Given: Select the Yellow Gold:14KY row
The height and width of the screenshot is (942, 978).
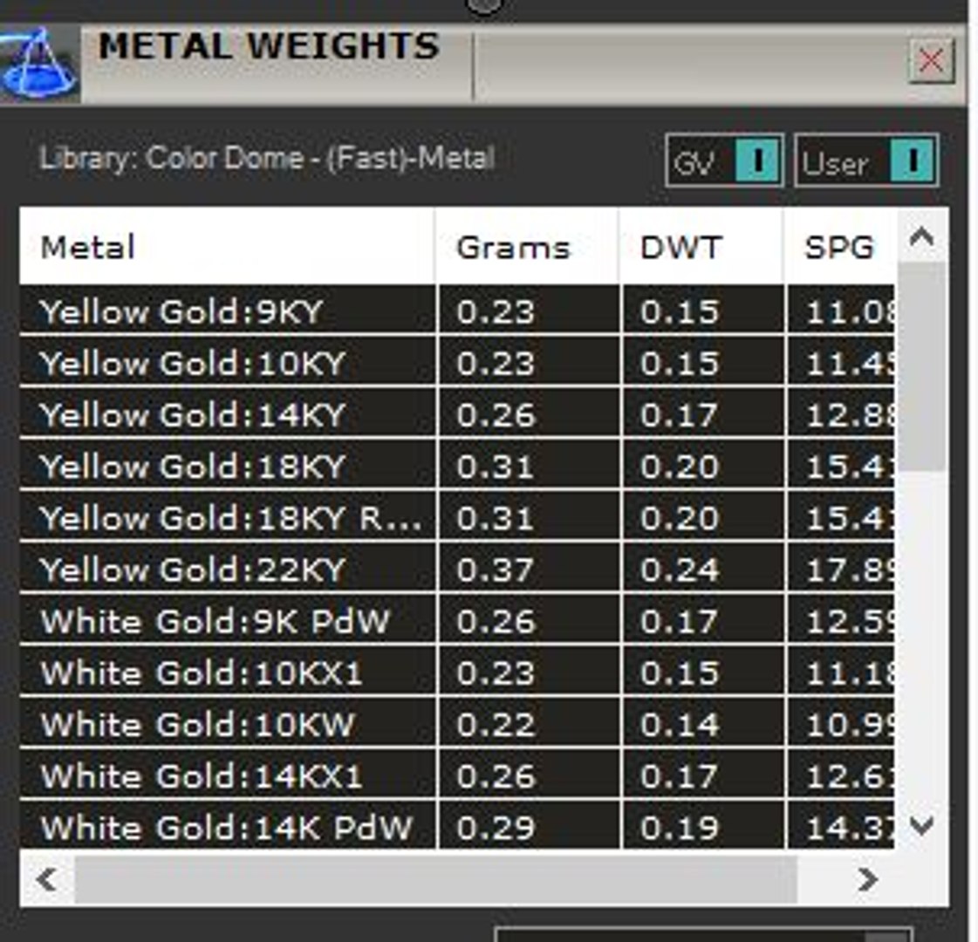Looking at the screenshot, I should [x=457, y=414].
